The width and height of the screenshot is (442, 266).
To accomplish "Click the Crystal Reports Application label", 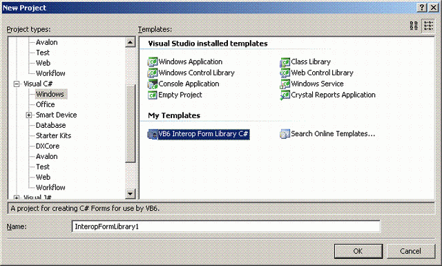I will [333, 95].
